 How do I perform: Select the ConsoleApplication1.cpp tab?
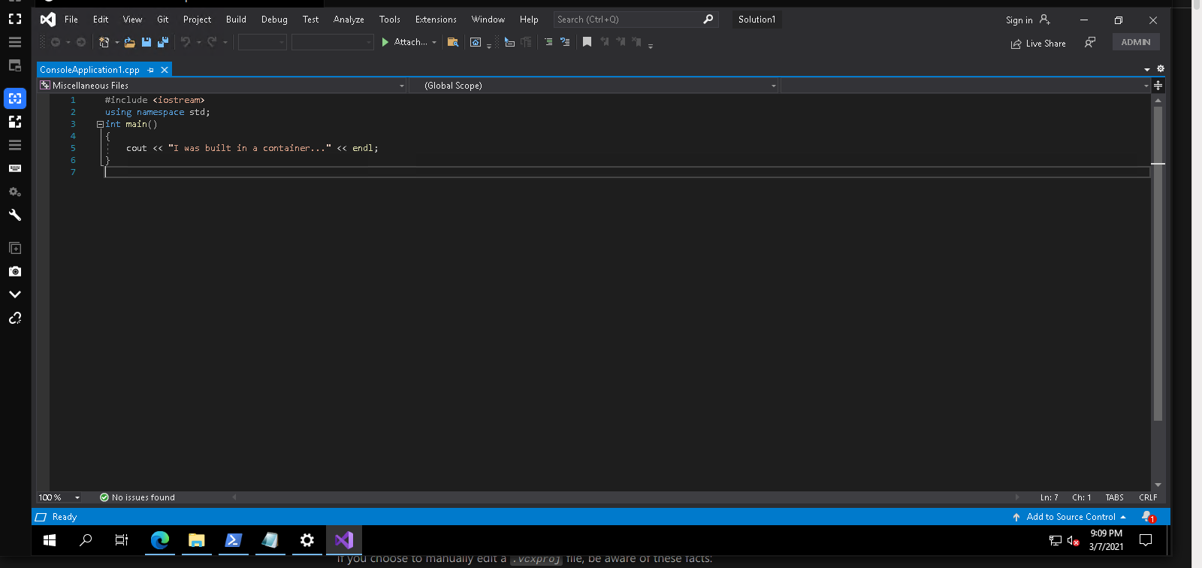(89, 70)
